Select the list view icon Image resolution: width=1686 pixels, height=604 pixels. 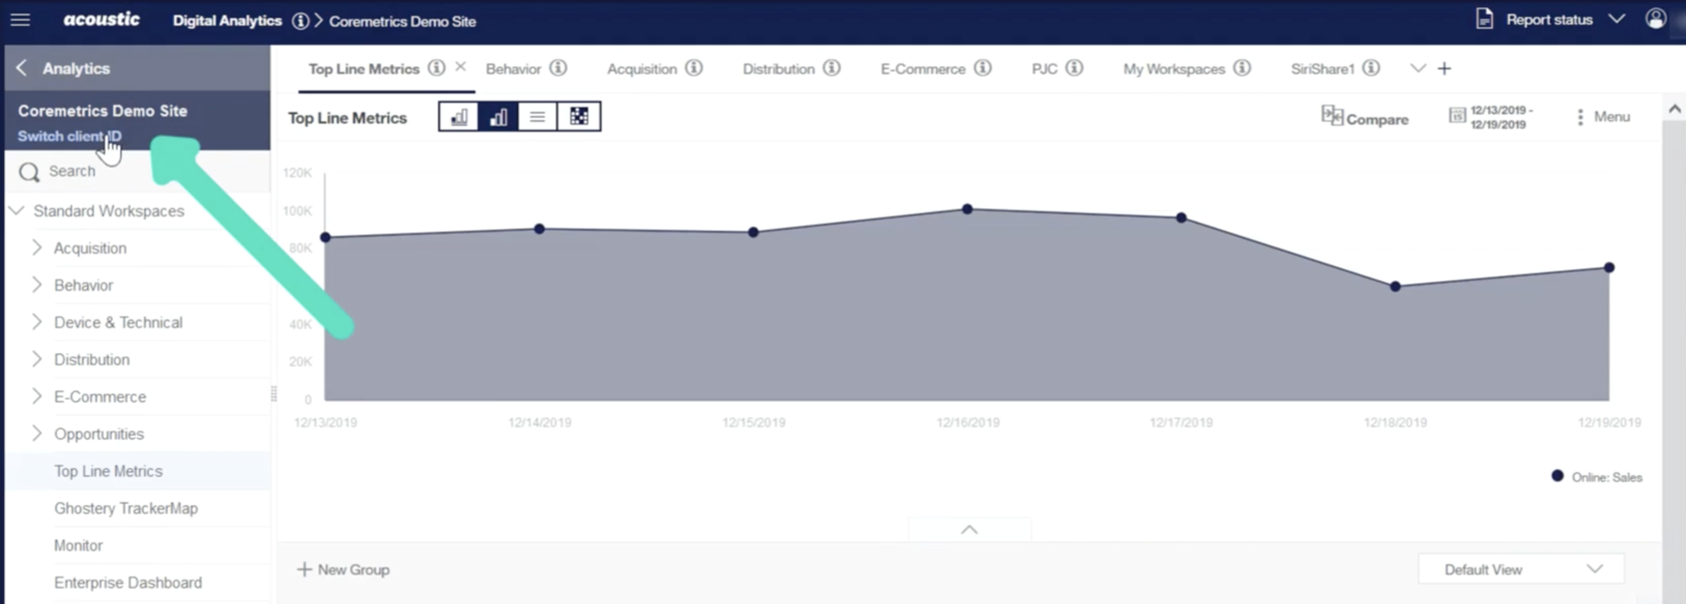tap(537, 116)
